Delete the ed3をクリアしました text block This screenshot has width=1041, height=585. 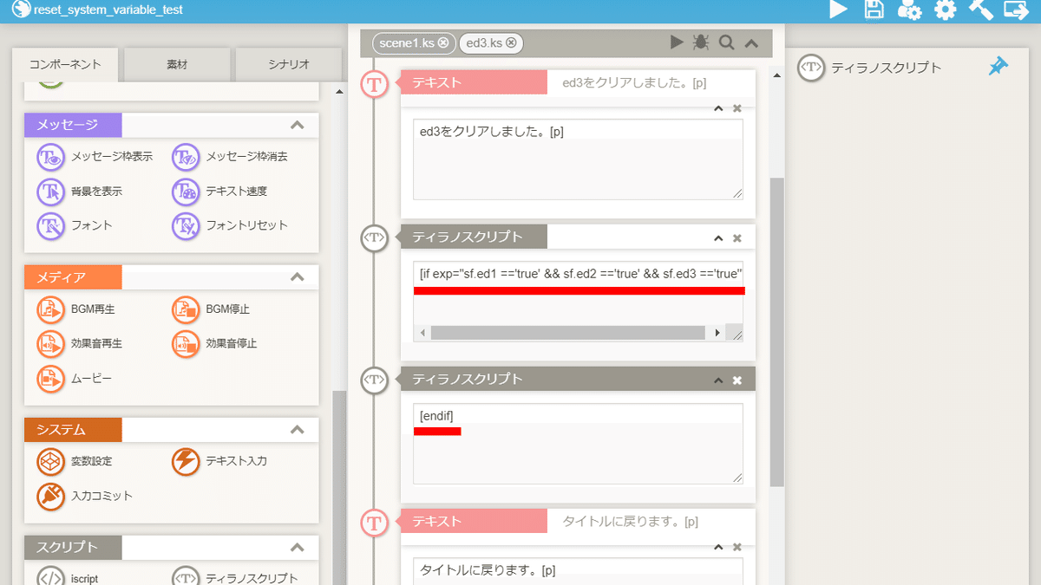[x=737, y=108]
